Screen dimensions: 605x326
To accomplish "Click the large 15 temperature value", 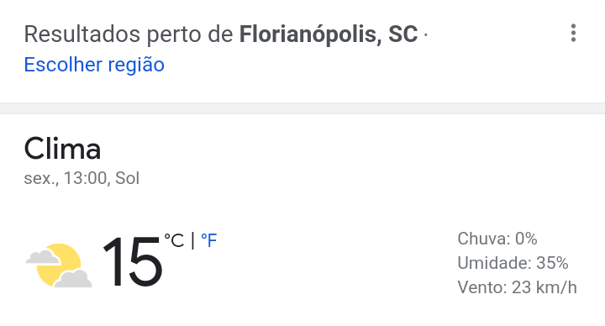I will (x=133, y=262).
